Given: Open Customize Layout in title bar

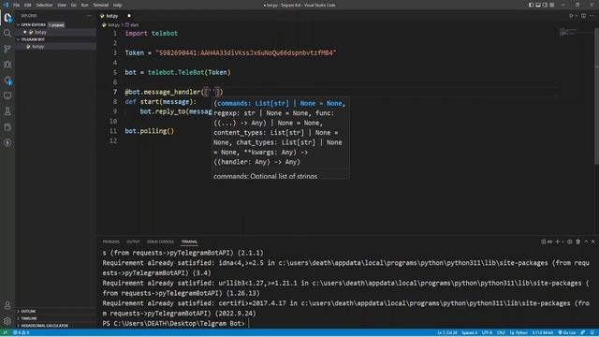Looking at the screenshot, I should (551, 5).
